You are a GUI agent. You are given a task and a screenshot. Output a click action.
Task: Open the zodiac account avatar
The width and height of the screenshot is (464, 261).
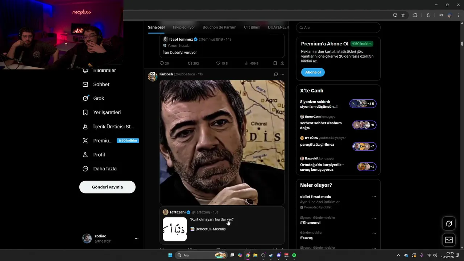click(87, 239)
